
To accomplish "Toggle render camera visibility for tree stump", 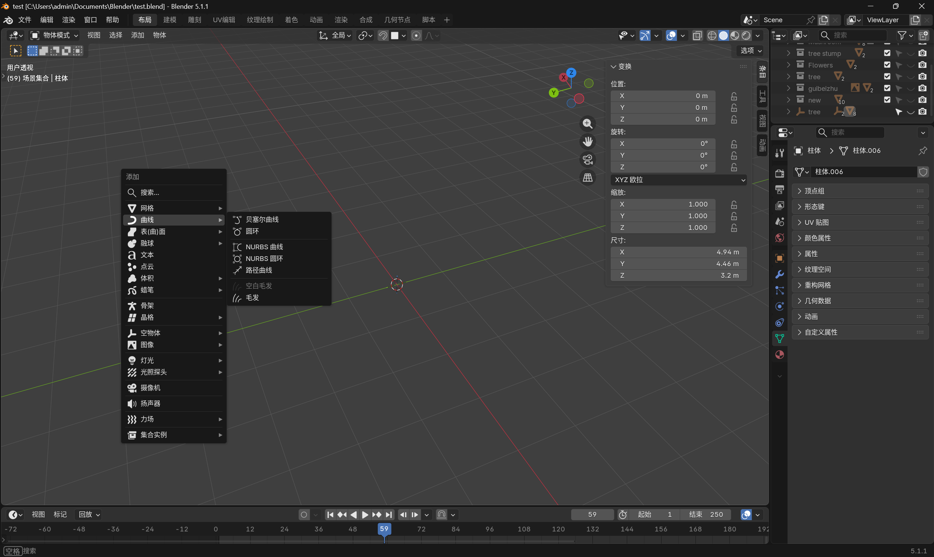I will tap(922, 53).
